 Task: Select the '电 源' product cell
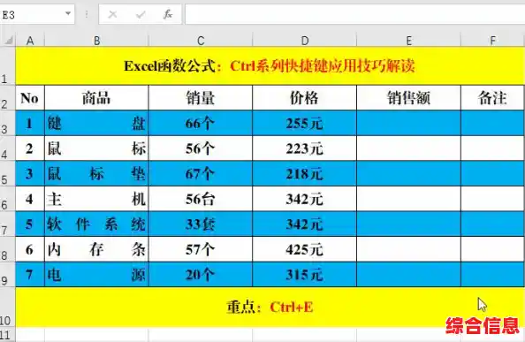tap(96, 275)
